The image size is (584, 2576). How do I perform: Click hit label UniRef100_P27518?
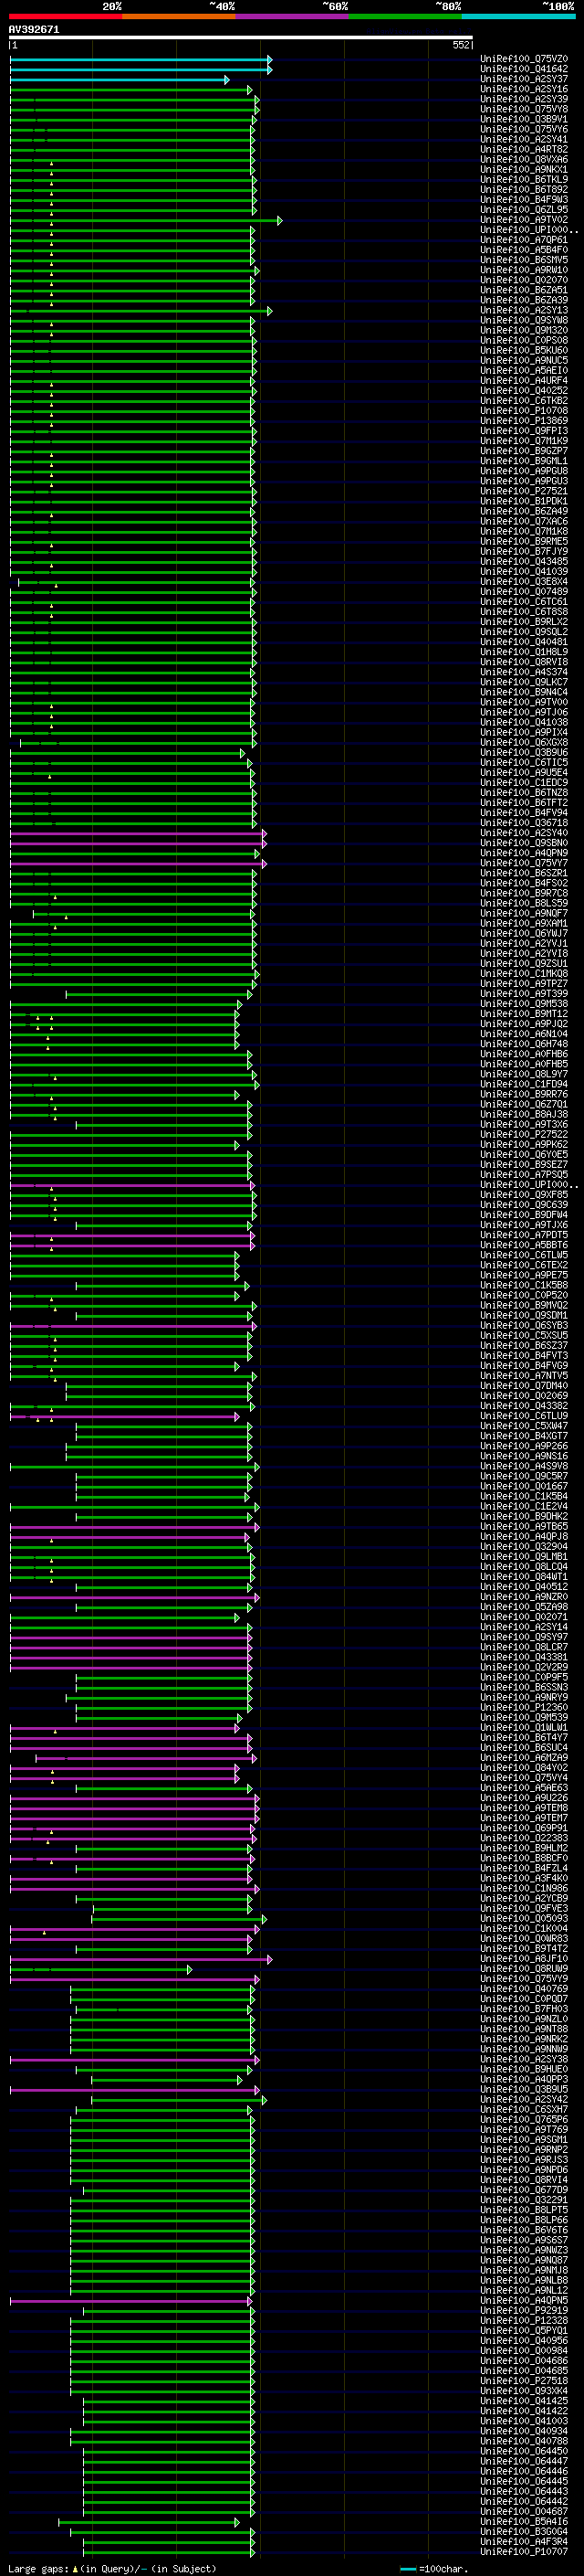point(524,2381)
